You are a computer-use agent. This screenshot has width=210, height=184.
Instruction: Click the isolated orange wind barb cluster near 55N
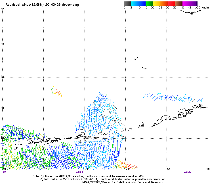pos(56,91)
